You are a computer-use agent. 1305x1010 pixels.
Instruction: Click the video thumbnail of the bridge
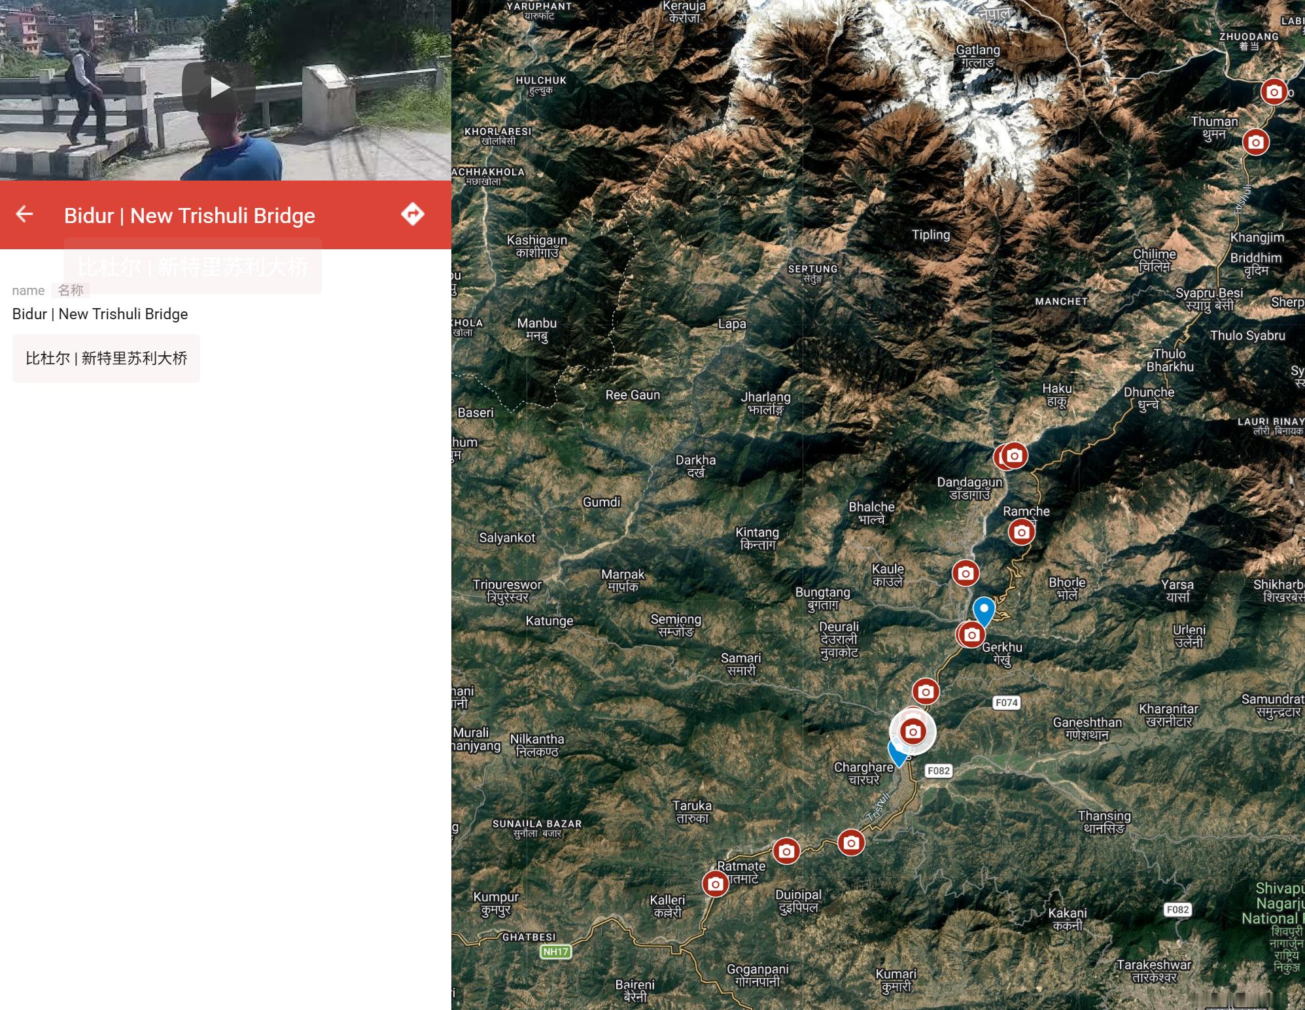click(x=225, y=90)
